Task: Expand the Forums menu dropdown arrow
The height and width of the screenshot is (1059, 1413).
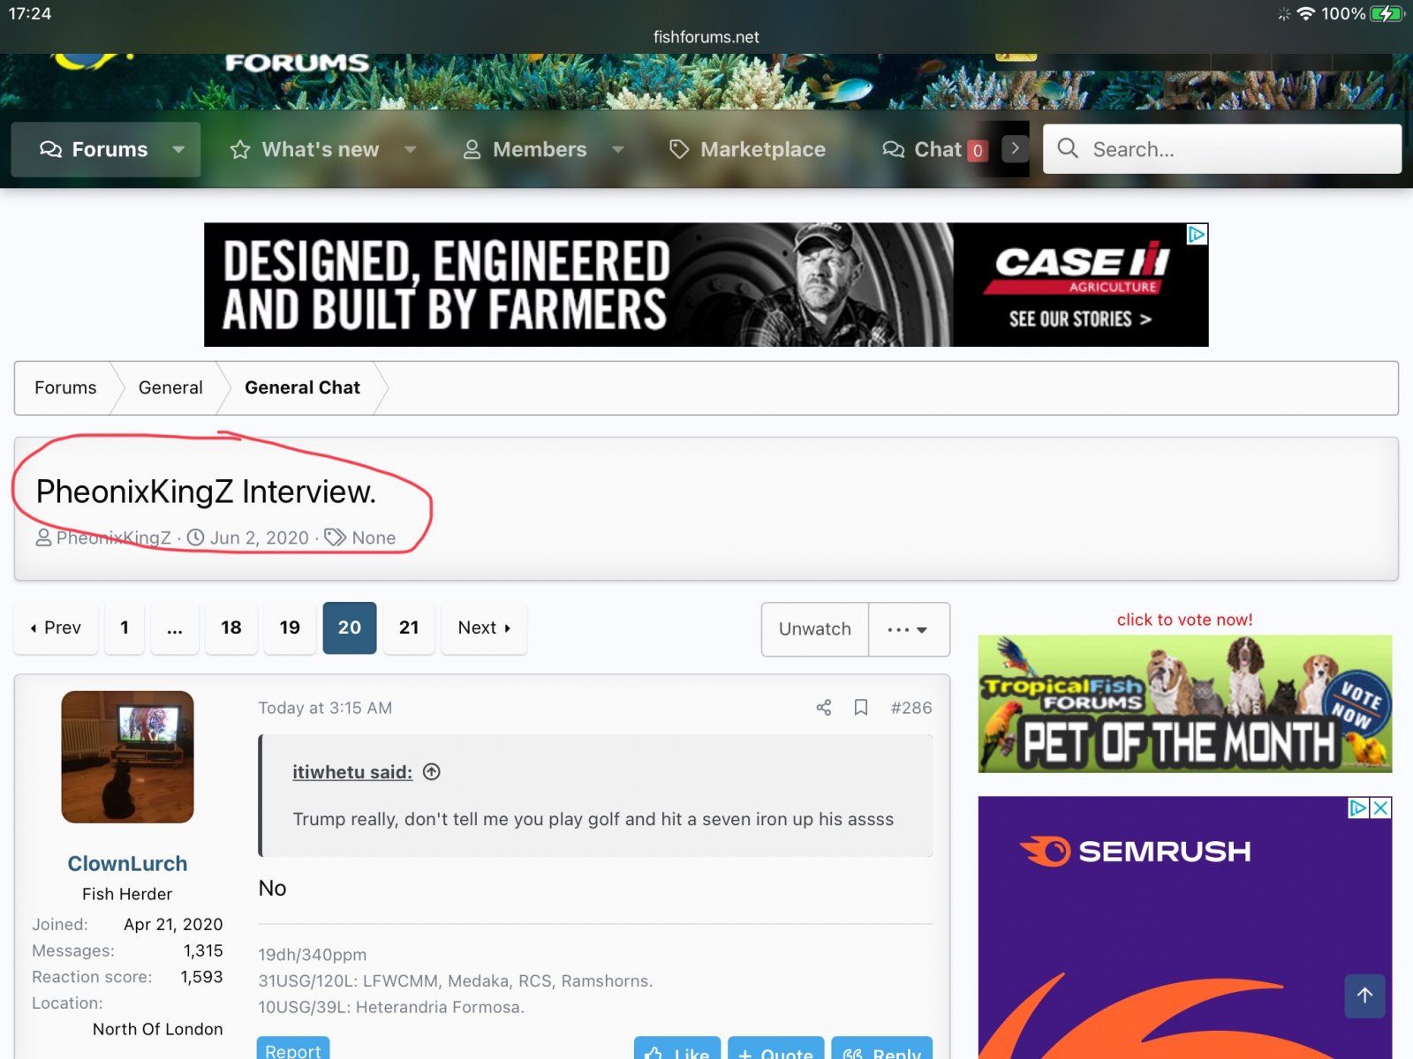Action: pyautogui.click(x=178, y=150)
